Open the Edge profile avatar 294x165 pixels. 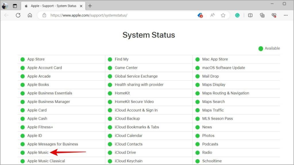point(5,6)
